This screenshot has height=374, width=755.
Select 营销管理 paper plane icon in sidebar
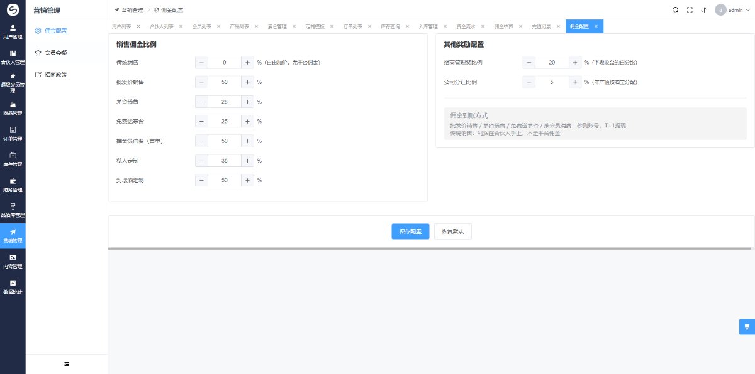point(13,232)
